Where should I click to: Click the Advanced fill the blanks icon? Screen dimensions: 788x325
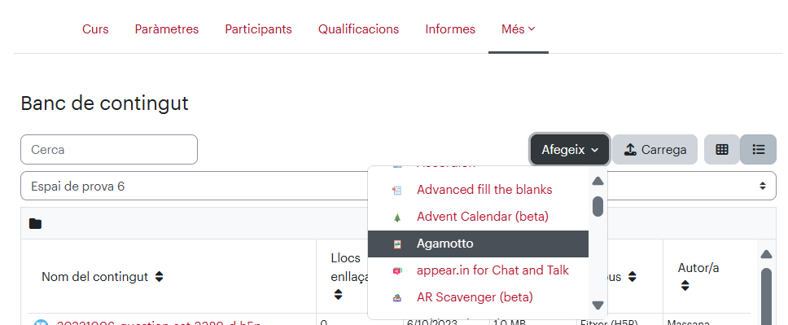point(397,190)
